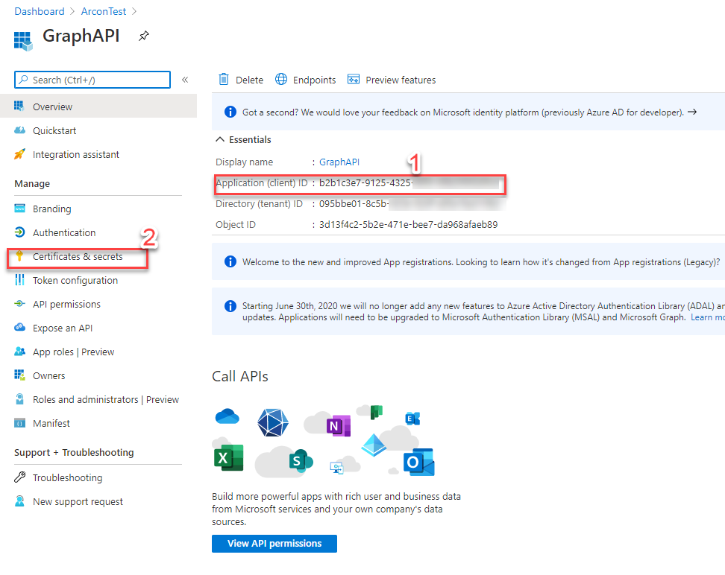This screenshot has height=575, width=725.
Task: Click the Application (client) ID value
Action: click(409, 183)
